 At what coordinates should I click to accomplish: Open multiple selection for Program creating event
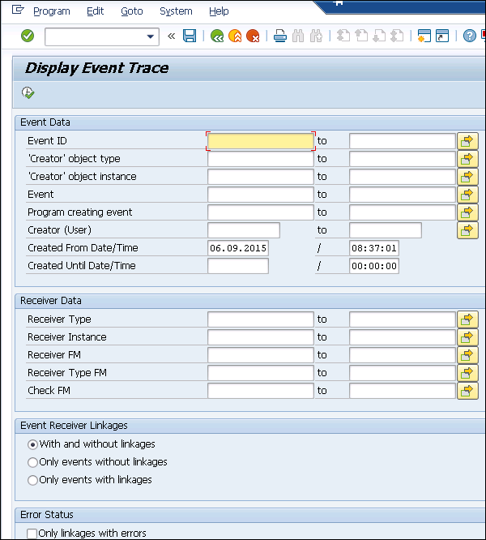[467, 212]
